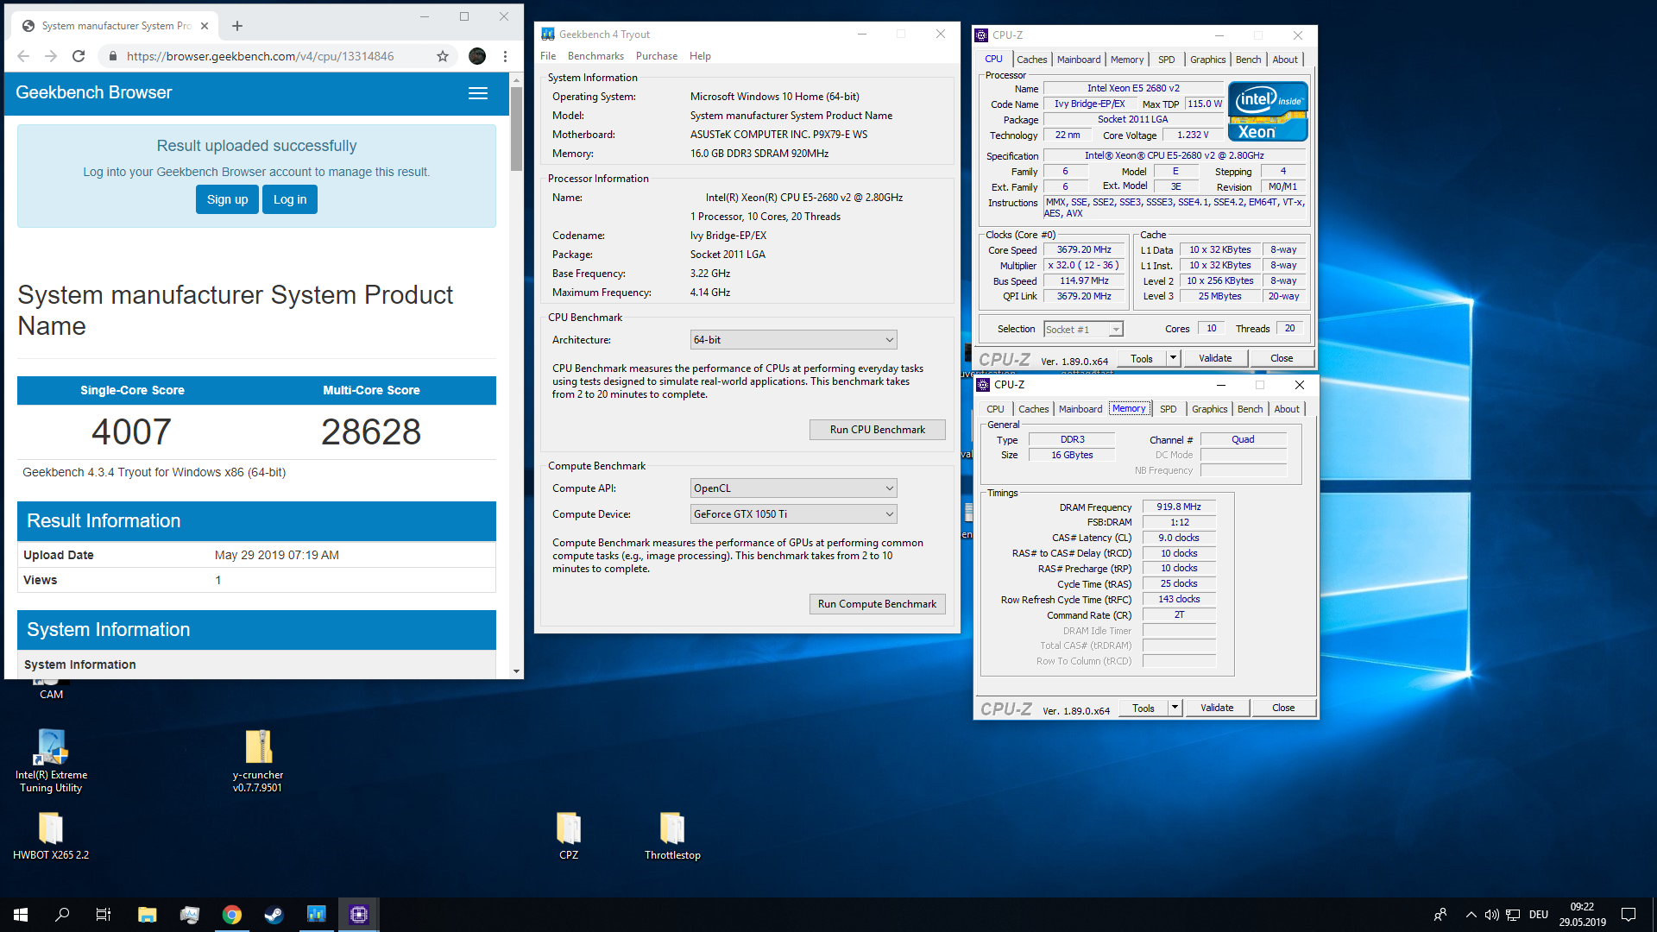The image size is (1657, 932).
Task: Click the browser address bar URL
Action: 260,56
